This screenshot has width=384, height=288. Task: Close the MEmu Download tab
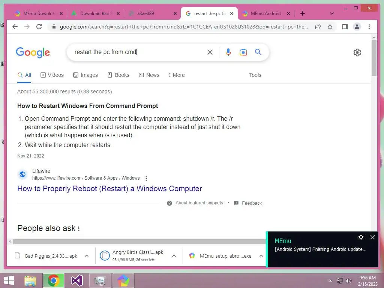click(61, 14)
